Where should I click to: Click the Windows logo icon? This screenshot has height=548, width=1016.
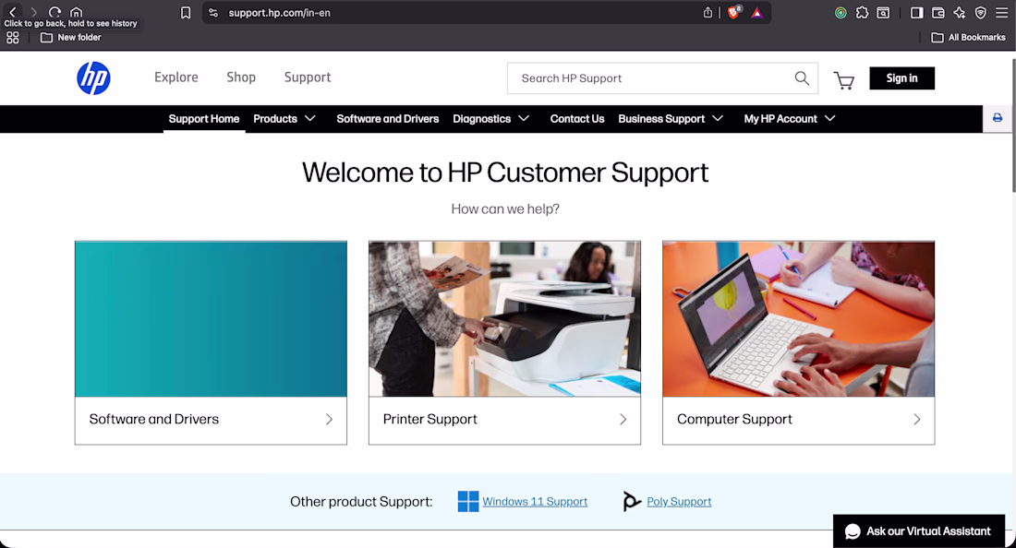[x=468, y=502]
